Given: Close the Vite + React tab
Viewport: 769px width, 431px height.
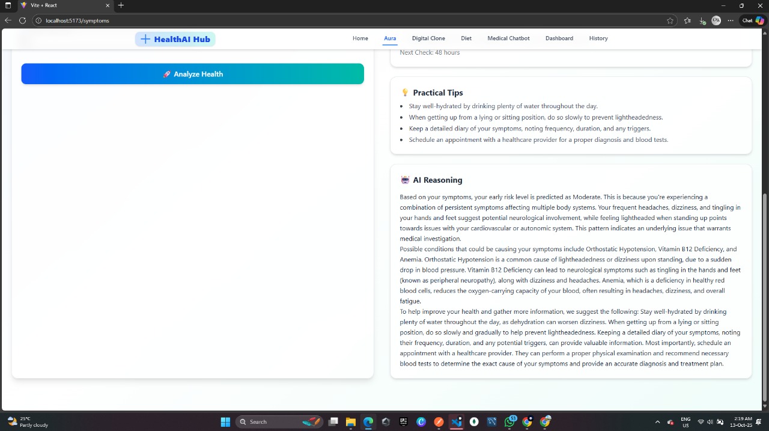Looking at the screenshot, I should pyautogui.click(x=108, y=5).
